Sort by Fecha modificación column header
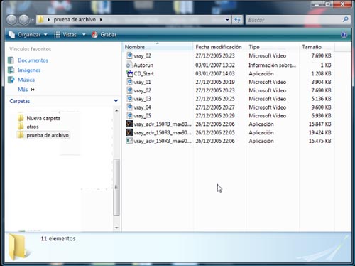 point(219,47)
